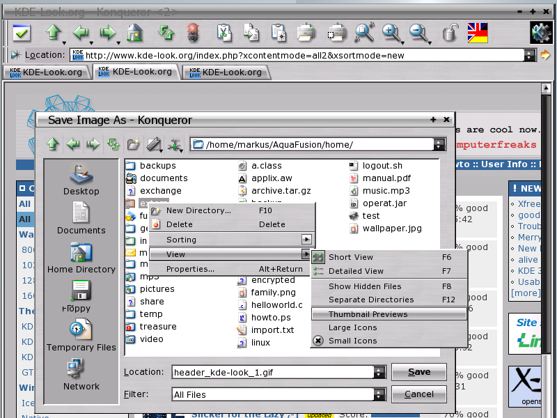Toggle Show Hidden Files option
The width and height of the screenshot is (557, 418).
[389, 286]
